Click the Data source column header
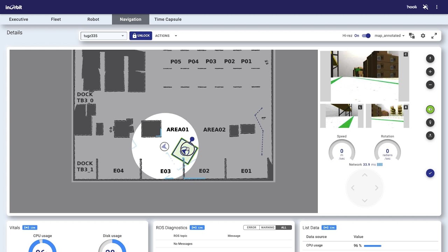 tap(316, 237)
